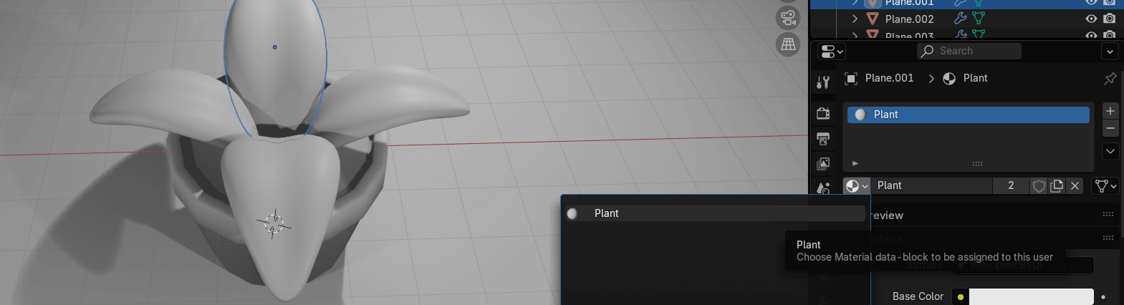Add a new material slot with plus

click(1110, 111)
